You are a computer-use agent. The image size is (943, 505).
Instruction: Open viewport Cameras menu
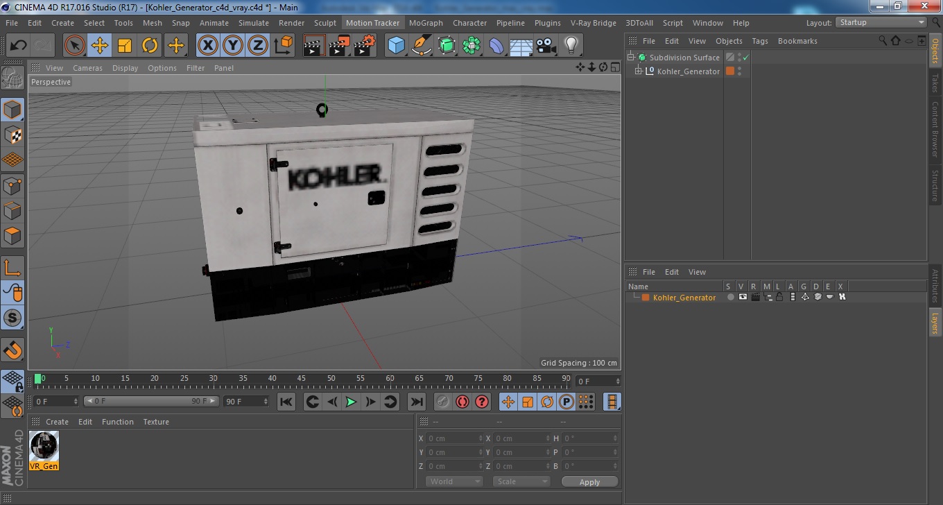tap(87, 68)
